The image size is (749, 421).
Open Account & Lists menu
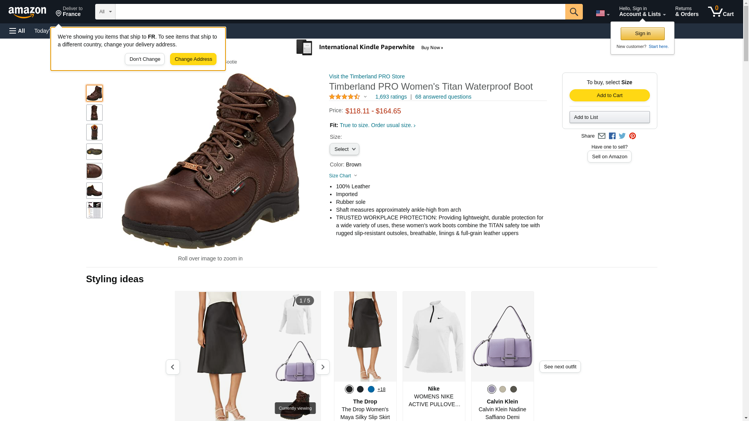coord(642,12)
